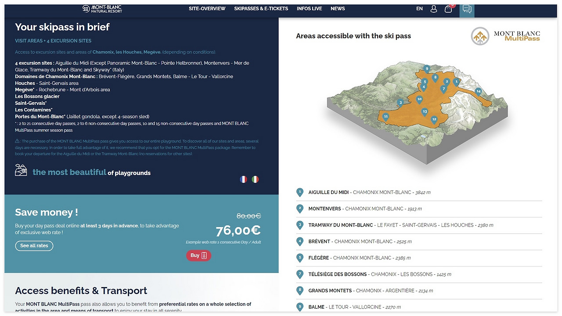Click the 'Save money !' heading
This screenshot has width=562, height=316.
point(47,212)
